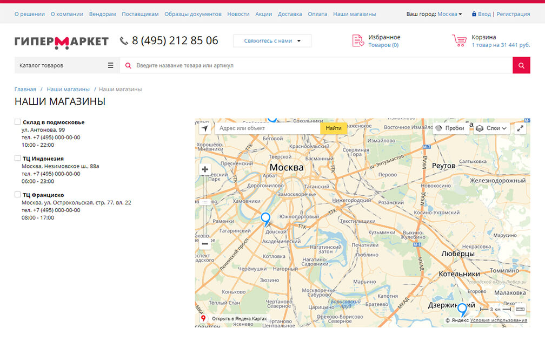Check the Склад в подмосковье checkbox
The width and height of the screenshot is (545, 342).
[x=17, y=122]
